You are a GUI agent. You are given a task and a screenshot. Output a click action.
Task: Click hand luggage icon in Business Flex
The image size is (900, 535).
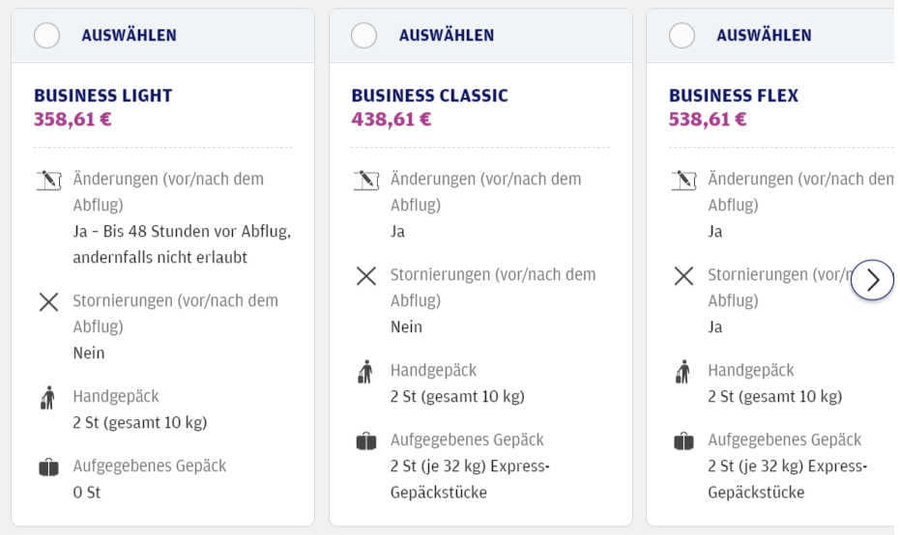(683, 371)
